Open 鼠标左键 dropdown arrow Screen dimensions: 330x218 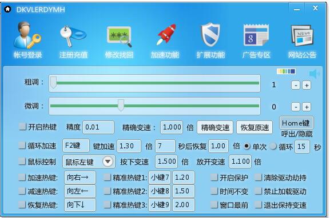coord(108,162)
